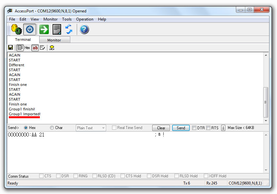
Task: Open the Edit menu
Action: pyautogui.click(x=23, y=19)
